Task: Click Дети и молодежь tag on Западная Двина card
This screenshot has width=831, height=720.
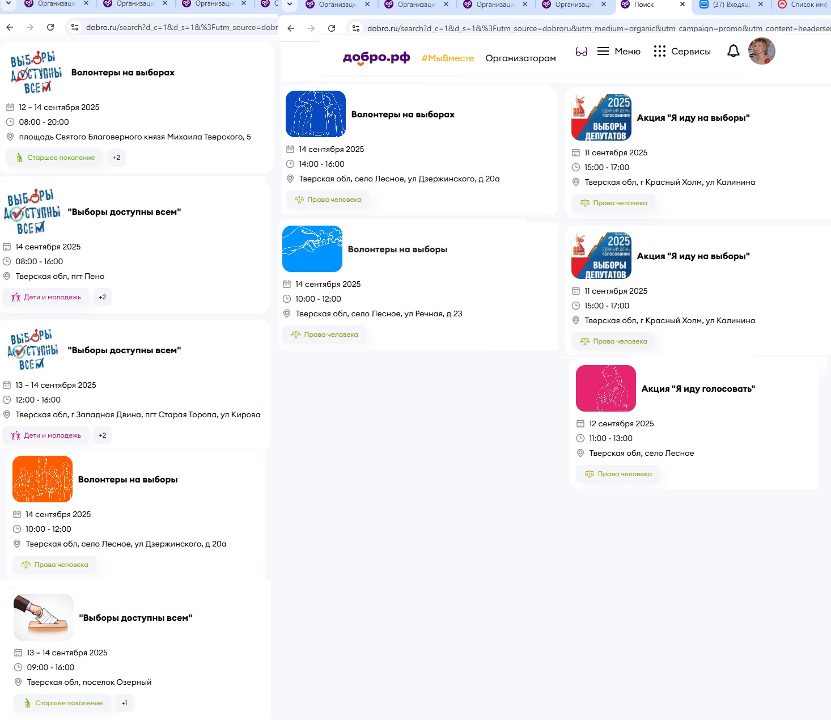Action: click(x=46, y=435)
